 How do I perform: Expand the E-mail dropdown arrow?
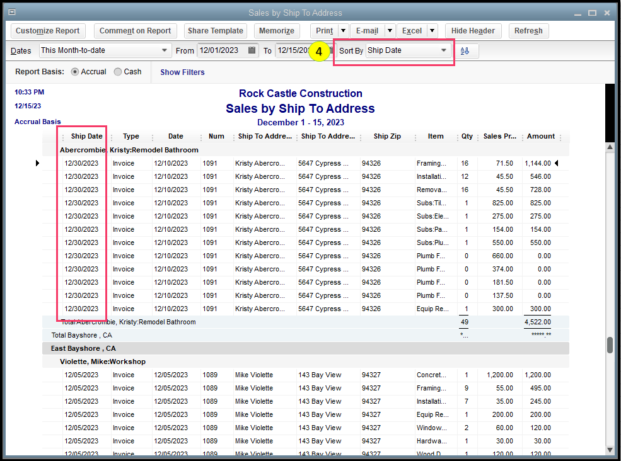(390, 31)
